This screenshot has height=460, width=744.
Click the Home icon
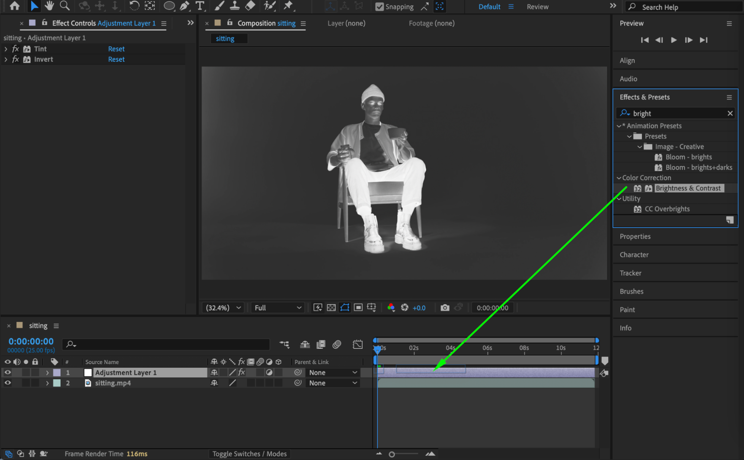[15, 6]
